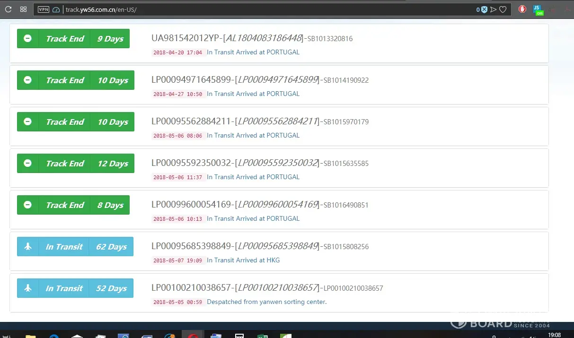Select tracking number LP00100210038657 at row start
Screen dimensions: 574x338
[191, 288]
